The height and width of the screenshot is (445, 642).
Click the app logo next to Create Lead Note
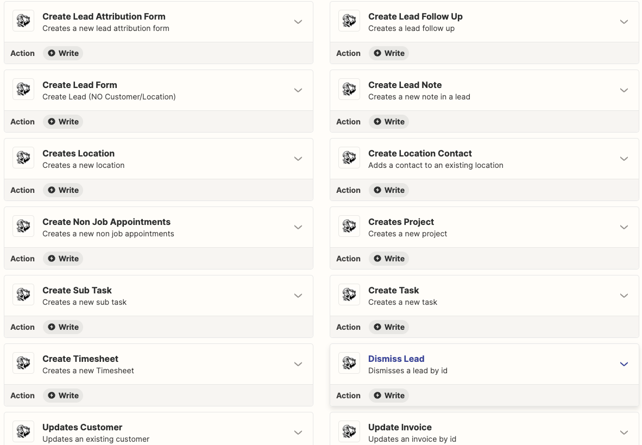[x=349, y=90]
